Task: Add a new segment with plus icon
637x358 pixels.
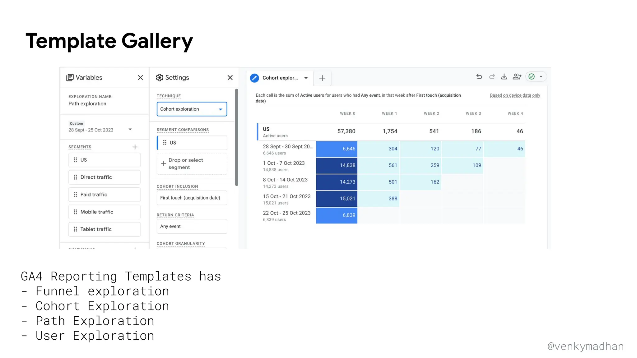Action: (135, 147)
